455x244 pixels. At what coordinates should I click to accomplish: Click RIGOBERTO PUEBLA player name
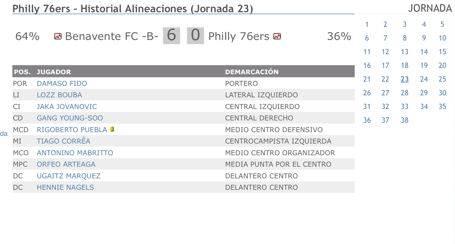point(72,130)
